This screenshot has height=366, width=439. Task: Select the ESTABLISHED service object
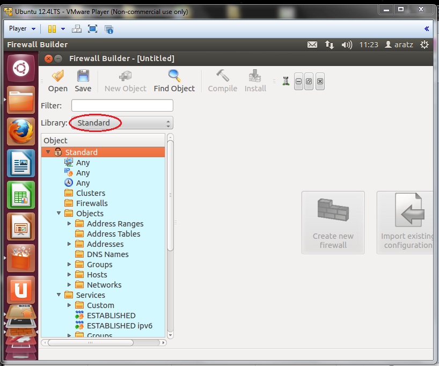[111, 316]
